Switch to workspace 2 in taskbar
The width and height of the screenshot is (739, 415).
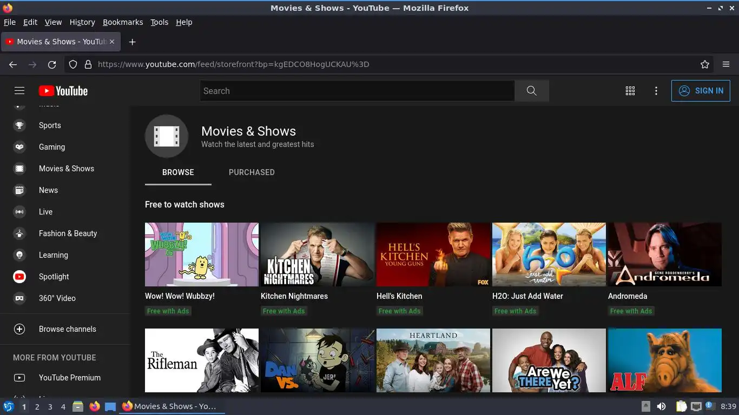pyautogui.click(x=37, y=407)
